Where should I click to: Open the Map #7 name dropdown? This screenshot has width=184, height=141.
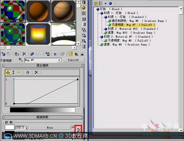point(59,60)
